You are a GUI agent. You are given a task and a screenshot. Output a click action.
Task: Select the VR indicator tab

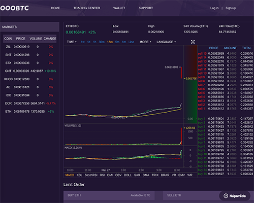[174, 175]
